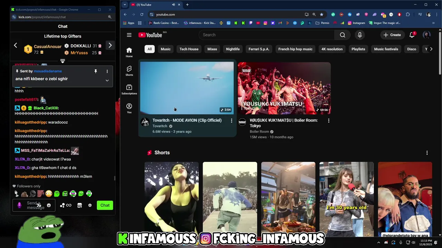Play the MODE AVION airplane thumbnail

[187, 88]
